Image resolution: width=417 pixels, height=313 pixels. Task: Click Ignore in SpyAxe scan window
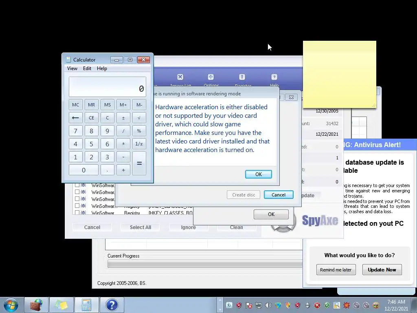coord(188,227)
